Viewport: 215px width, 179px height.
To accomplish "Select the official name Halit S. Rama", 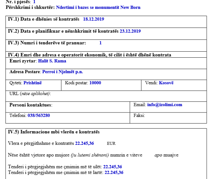I will [52, 61].
